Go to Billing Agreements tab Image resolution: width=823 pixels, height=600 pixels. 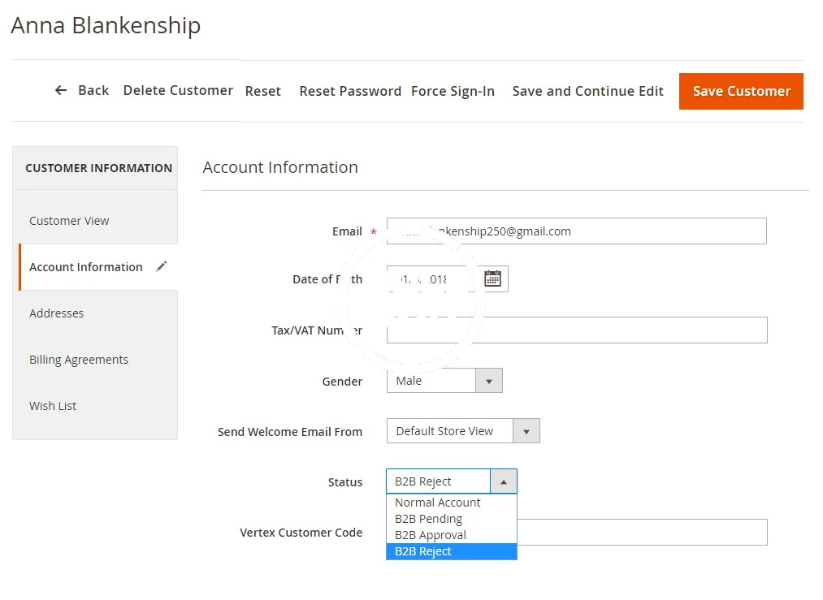click(x=79, y=360)
